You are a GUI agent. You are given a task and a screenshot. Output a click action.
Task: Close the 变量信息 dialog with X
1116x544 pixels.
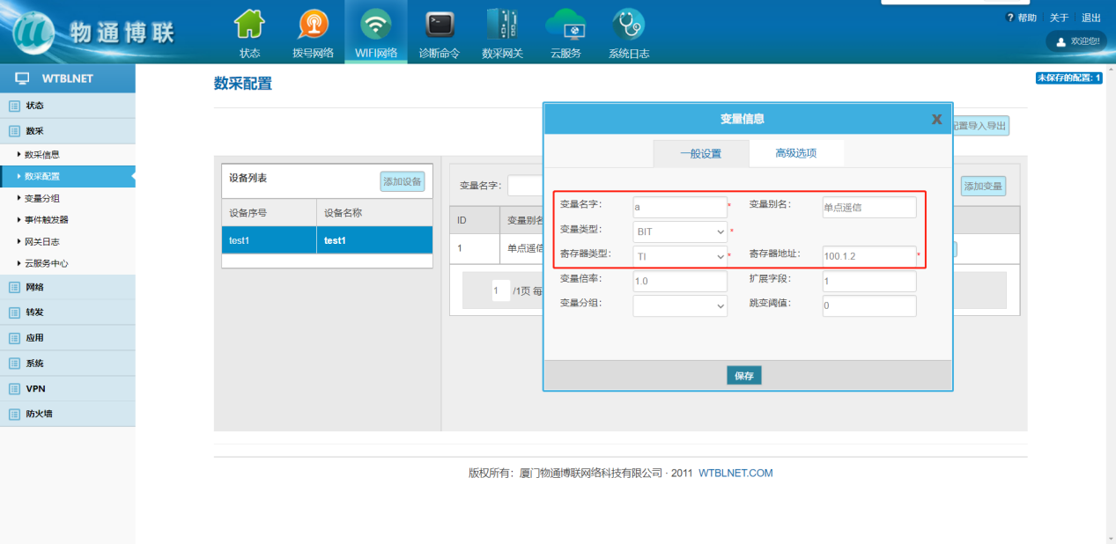(936, 120)
